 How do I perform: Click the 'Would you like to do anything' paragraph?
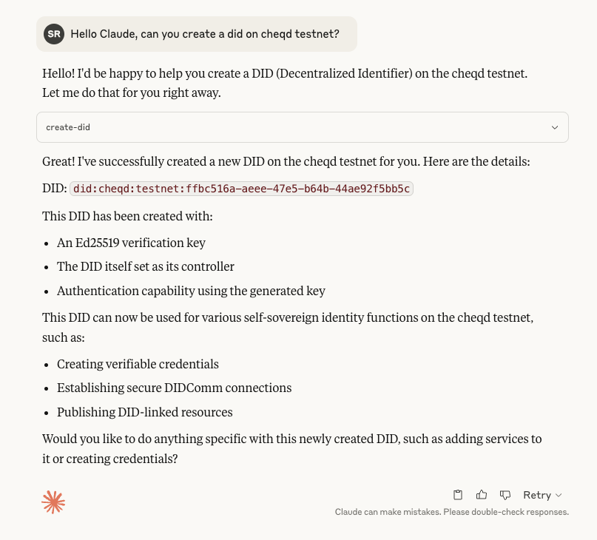point(291,448)
